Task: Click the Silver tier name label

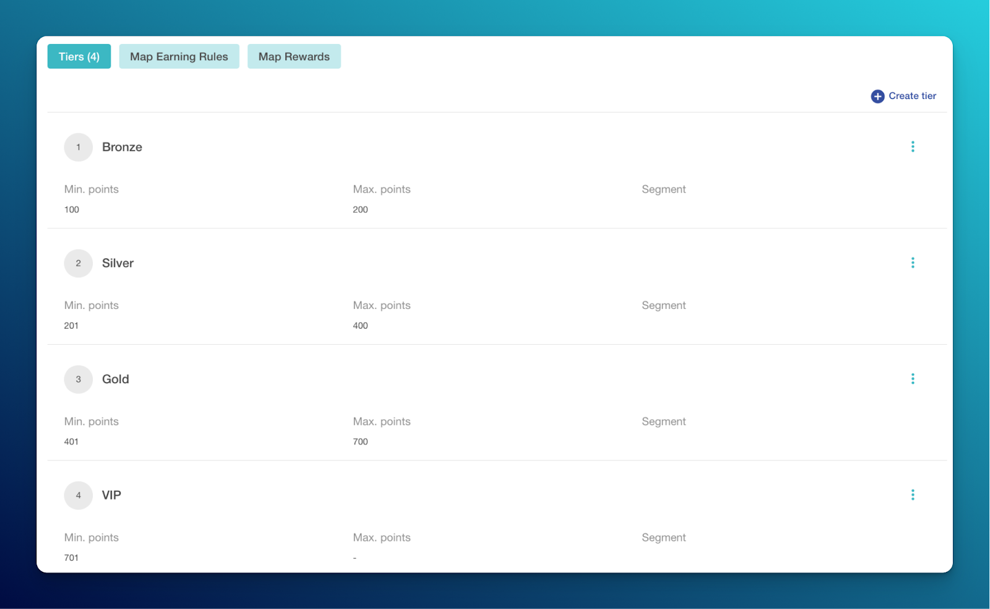Action: (117, 263)
